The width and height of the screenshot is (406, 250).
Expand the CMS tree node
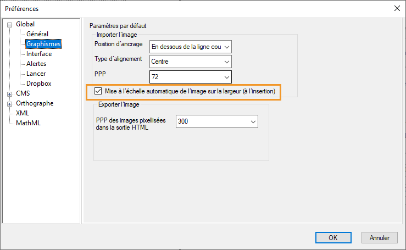click(x=9, y=93)
